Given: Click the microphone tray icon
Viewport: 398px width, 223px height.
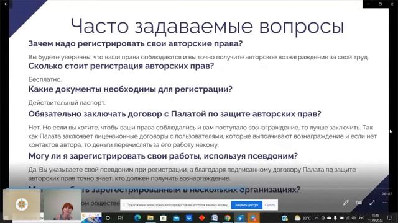Looking at the screenshot, I should (x=335, y=217).
